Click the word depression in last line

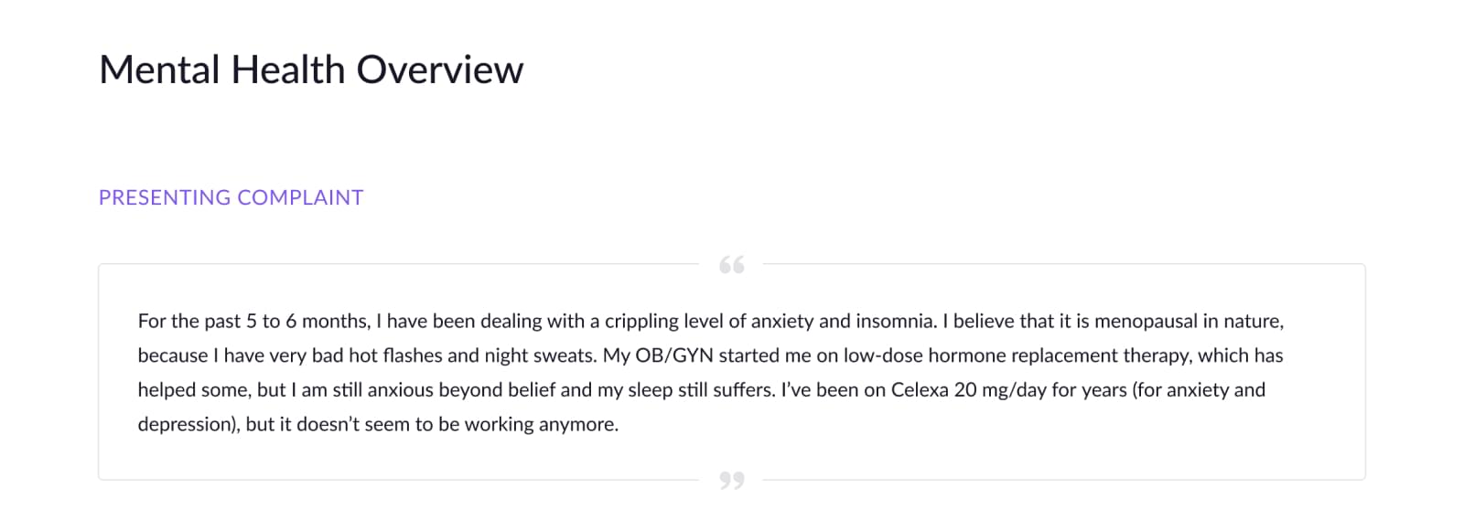pos(187,425)
